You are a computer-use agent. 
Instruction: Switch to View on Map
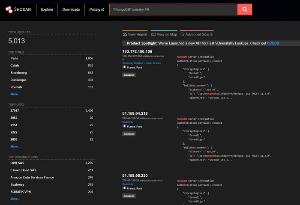tap(164, 34)
